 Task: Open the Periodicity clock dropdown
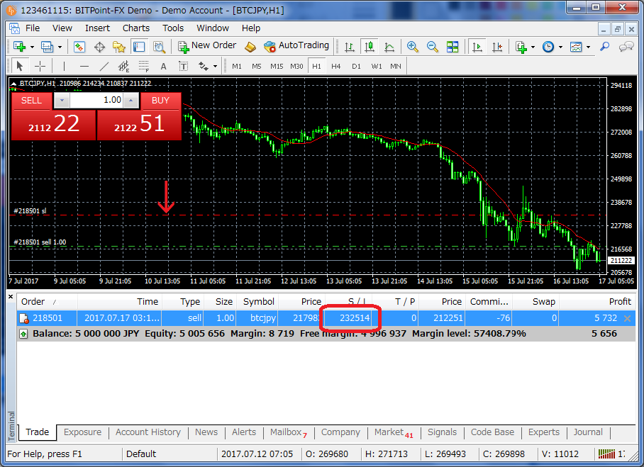[552, 47]
